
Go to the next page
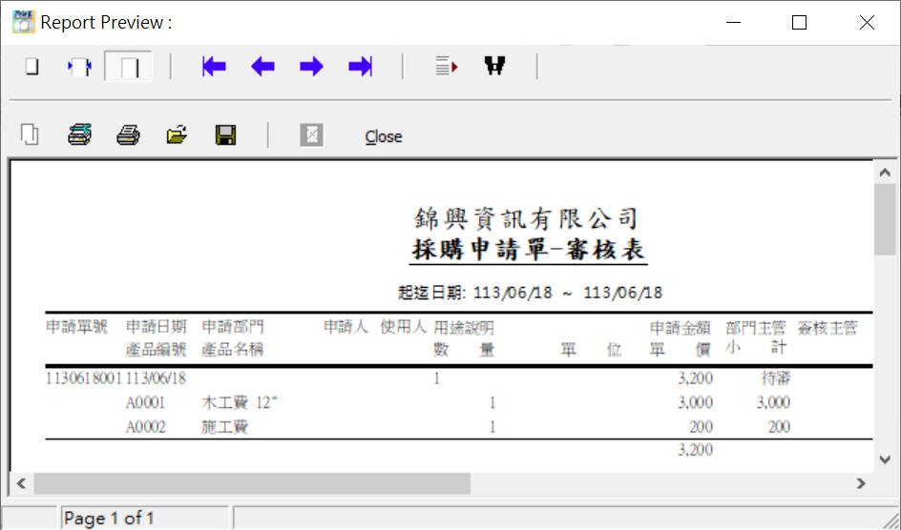tap(311, 67)
